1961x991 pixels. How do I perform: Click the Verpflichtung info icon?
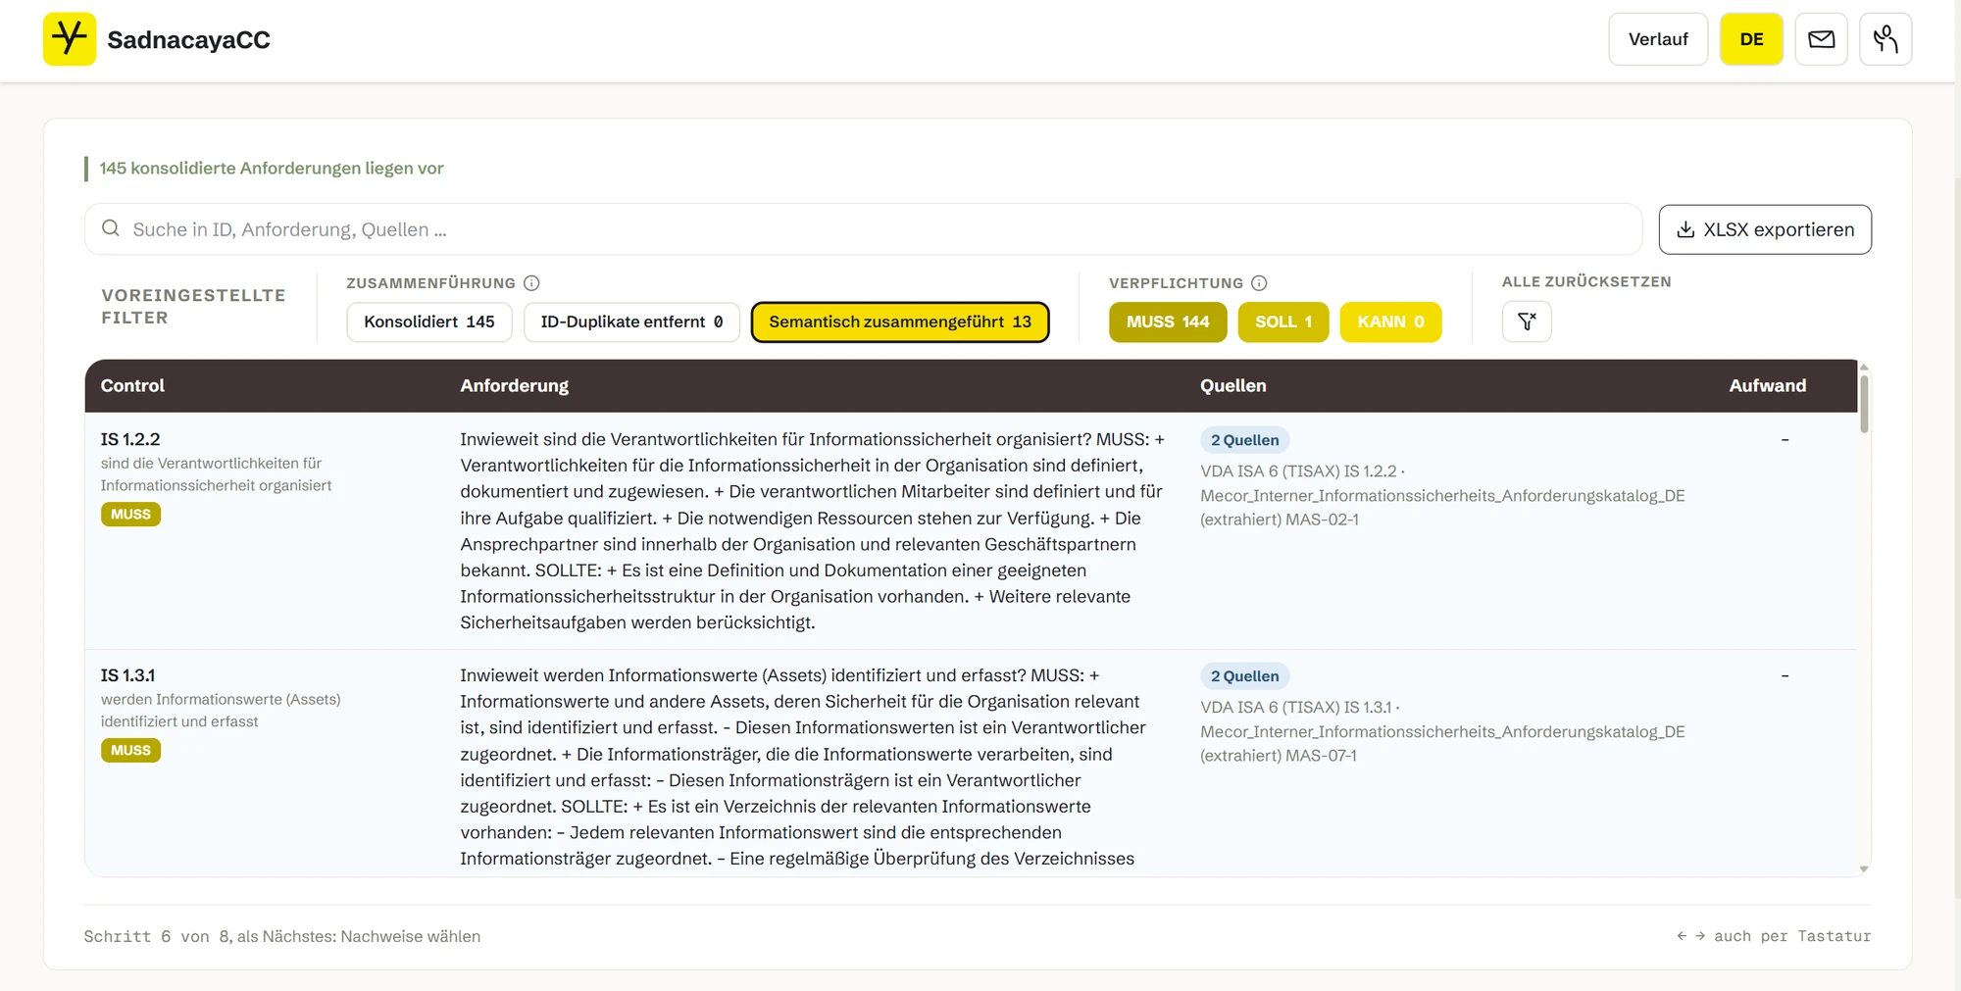(1259, 283)
